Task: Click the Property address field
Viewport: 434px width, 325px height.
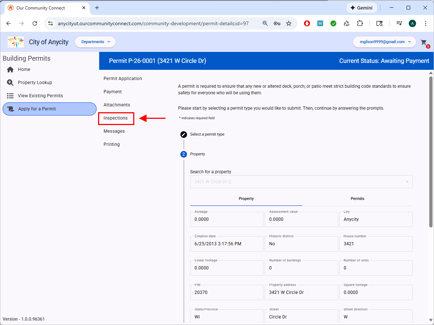Action: click(301, 292)
